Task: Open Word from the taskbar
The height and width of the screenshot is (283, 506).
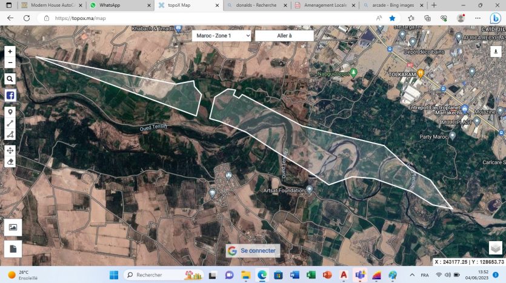Action: click(295, 275)
